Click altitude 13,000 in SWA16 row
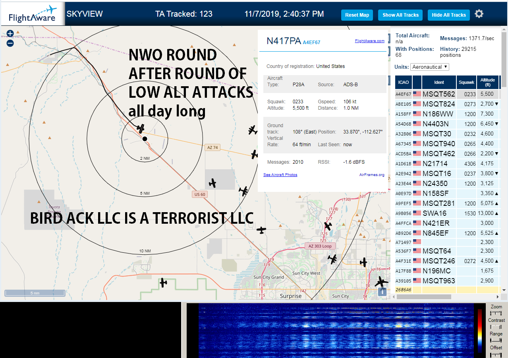The height and width of the screenshot is (358, 508). [485, 213]
